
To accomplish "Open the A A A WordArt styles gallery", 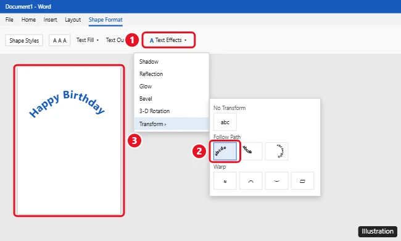I will (x=60, y=40).
